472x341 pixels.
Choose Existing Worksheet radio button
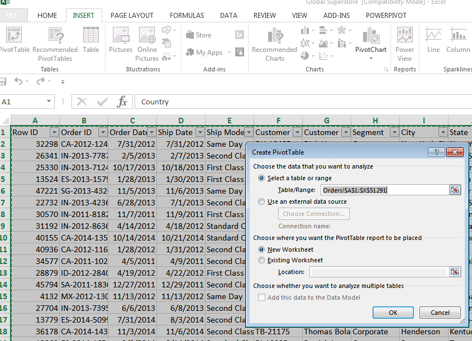click(x=261, y=260)
